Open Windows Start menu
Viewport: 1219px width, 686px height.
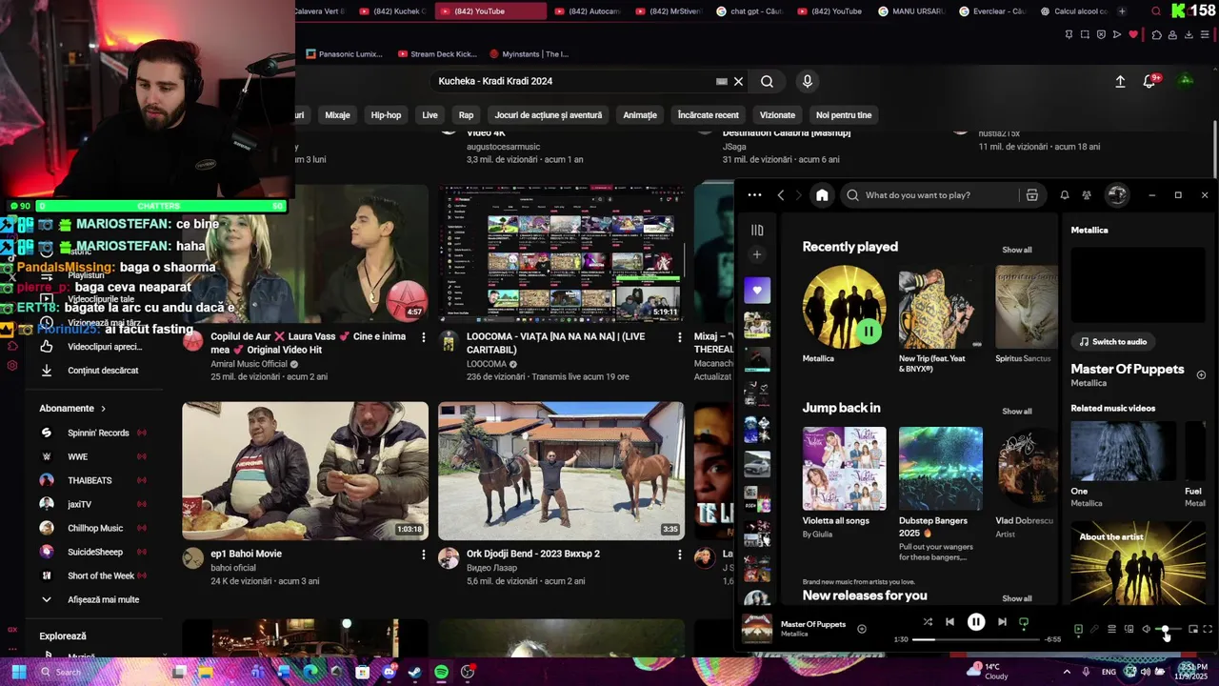tap(18, 672)
